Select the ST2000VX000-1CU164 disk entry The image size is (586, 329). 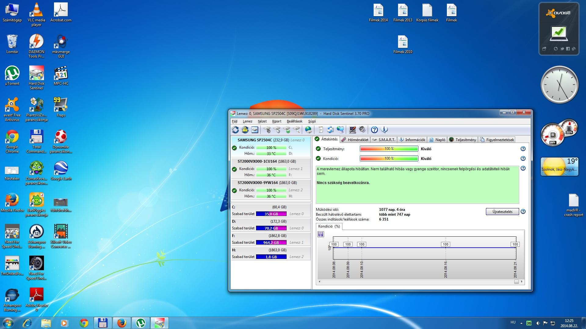[271, 168]
